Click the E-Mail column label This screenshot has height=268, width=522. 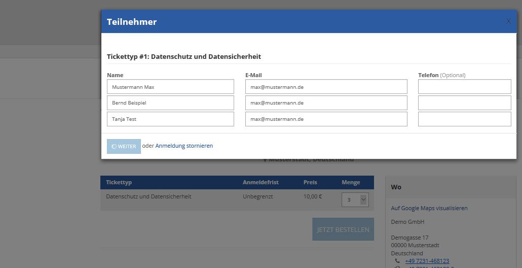click(253, 75)
